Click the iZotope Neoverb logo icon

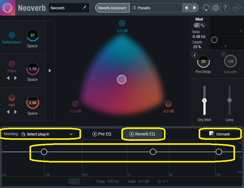7,8
